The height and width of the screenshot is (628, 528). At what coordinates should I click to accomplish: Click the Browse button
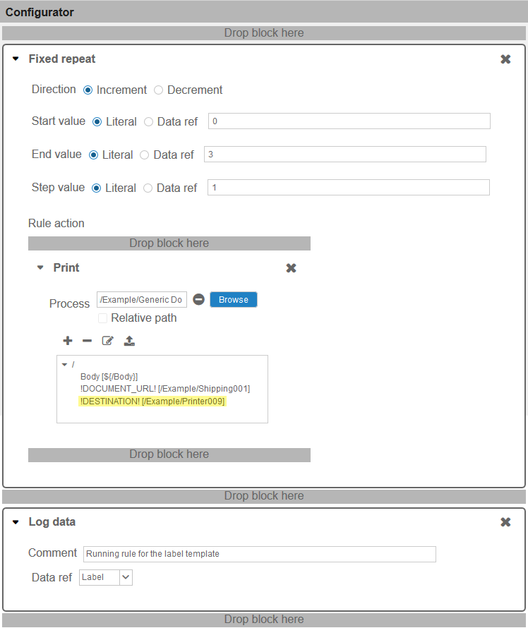click(x=234, y=300)
